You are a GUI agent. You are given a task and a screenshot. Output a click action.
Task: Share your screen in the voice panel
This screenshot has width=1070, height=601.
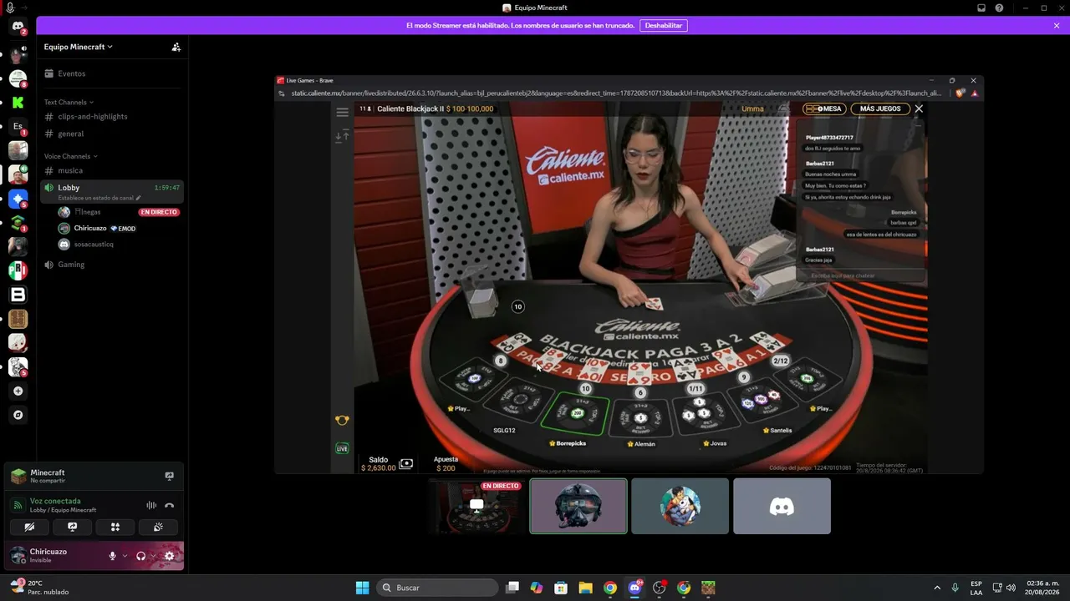73,527
